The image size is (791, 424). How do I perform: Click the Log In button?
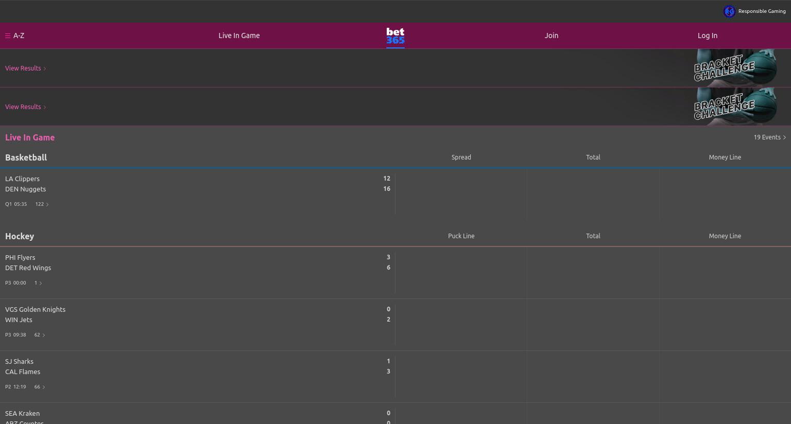point(708,36)
